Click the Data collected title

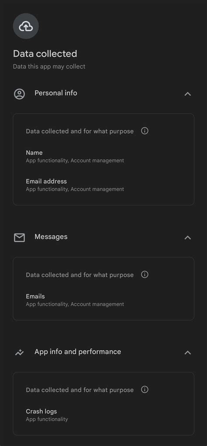(x=45, y=54)
